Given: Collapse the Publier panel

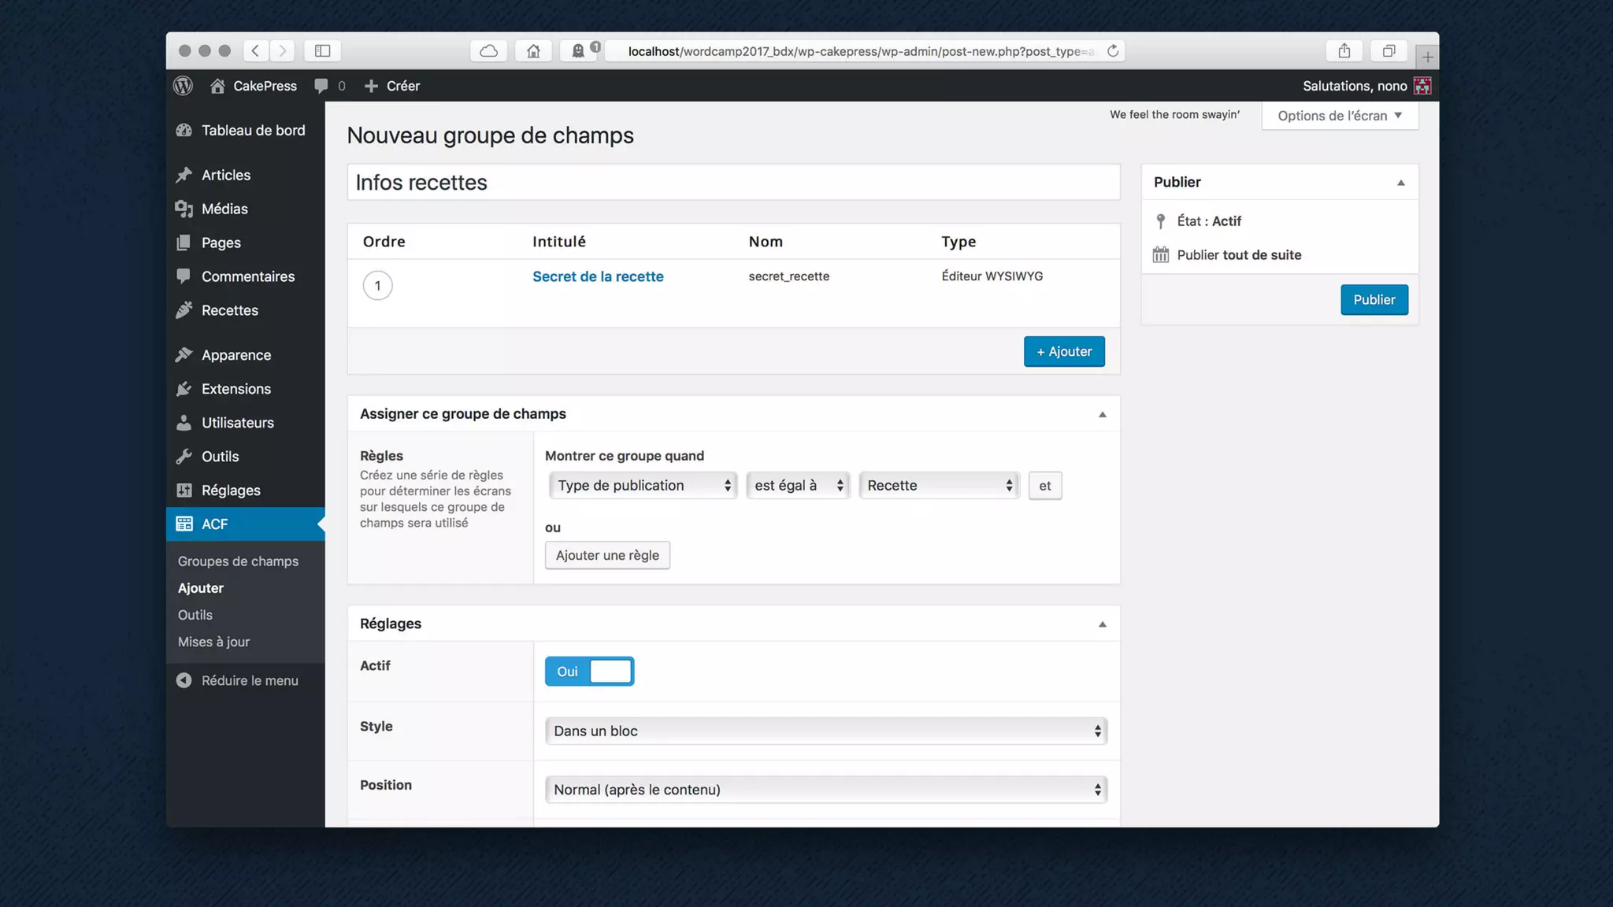Looking at the screenshot, I should coord(1400,183).
